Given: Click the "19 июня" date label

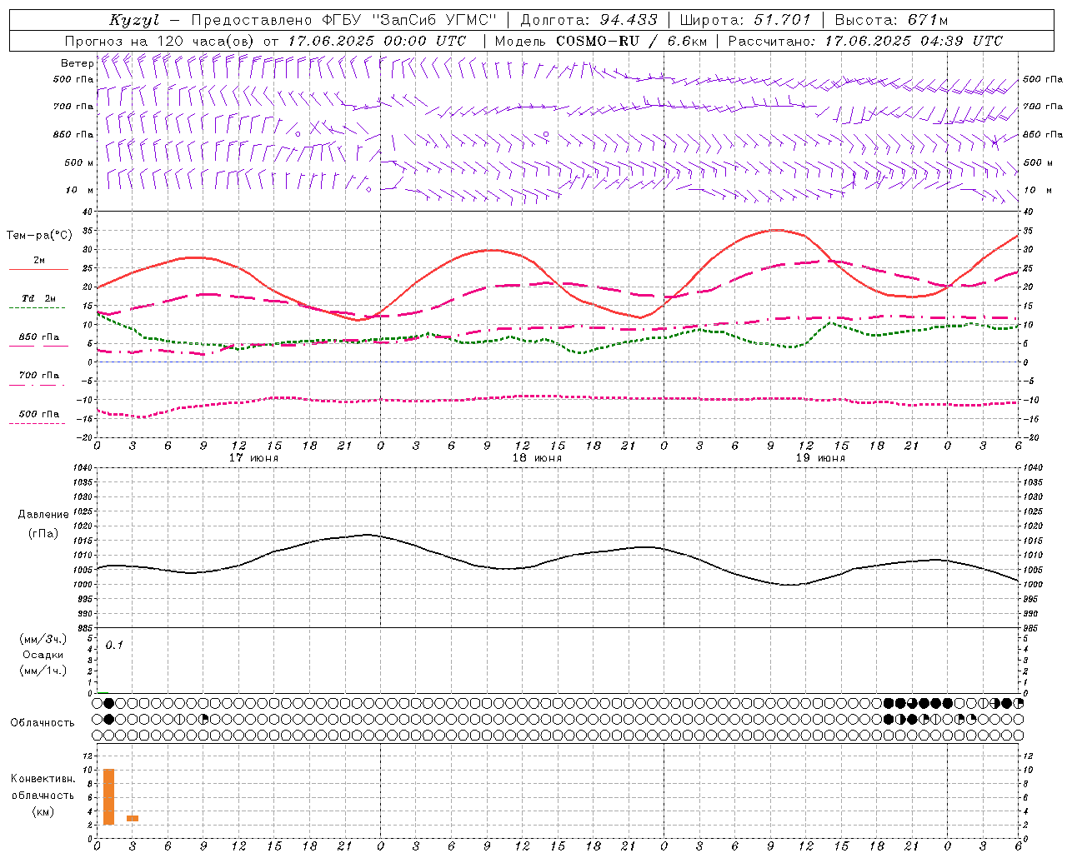Looking at the screenshot, I should click(820, 458).
